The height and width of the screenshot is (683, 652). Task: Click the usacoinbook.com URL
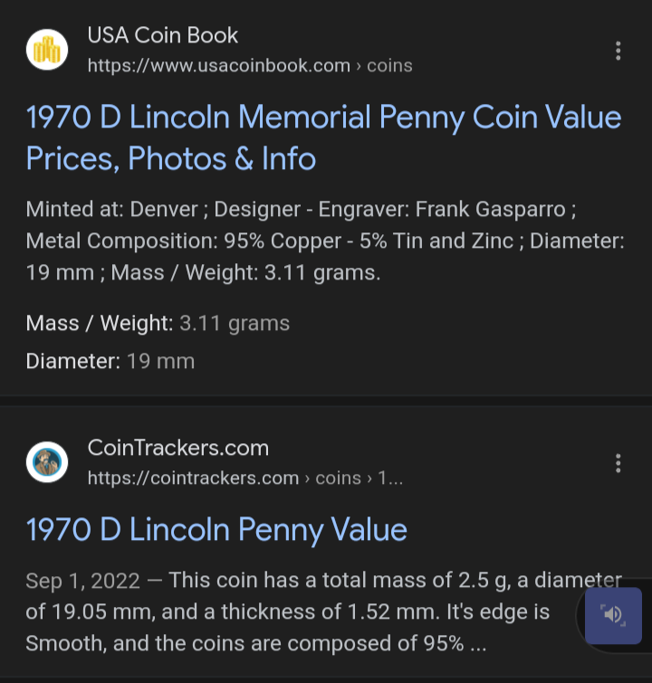218,66
